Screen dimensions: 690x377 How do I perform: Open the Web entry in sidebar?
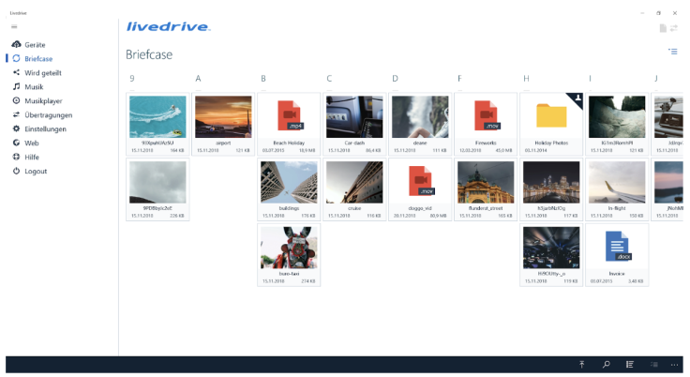tap(31, 143)
